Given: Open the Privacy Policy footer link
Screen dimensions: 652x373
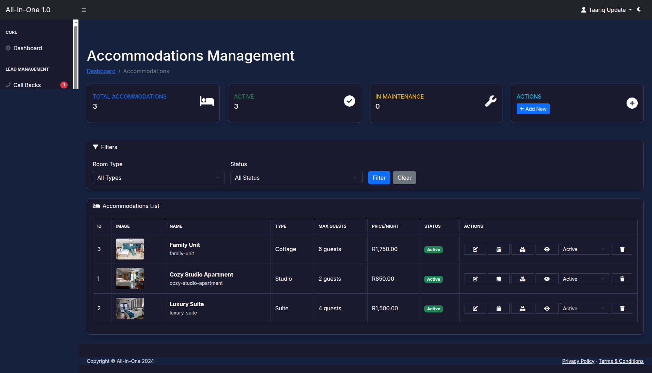Looking at the screenshot, I should [578, 361].
